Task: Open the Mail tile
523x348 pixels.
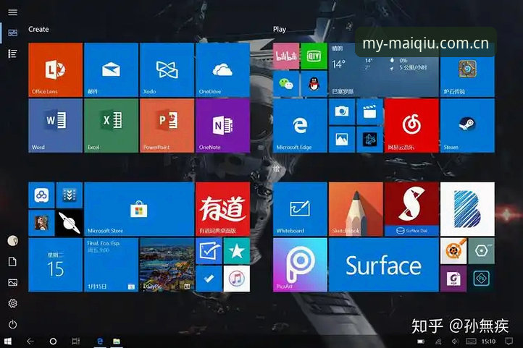Action: tap(111, 69)
